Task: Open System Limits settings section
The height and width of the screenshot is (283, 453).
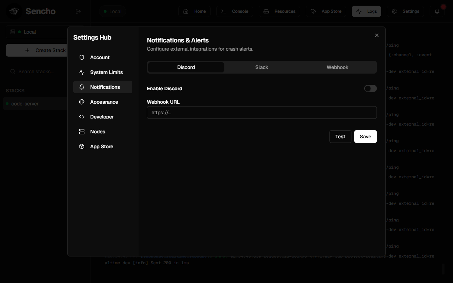Action: 103,72
